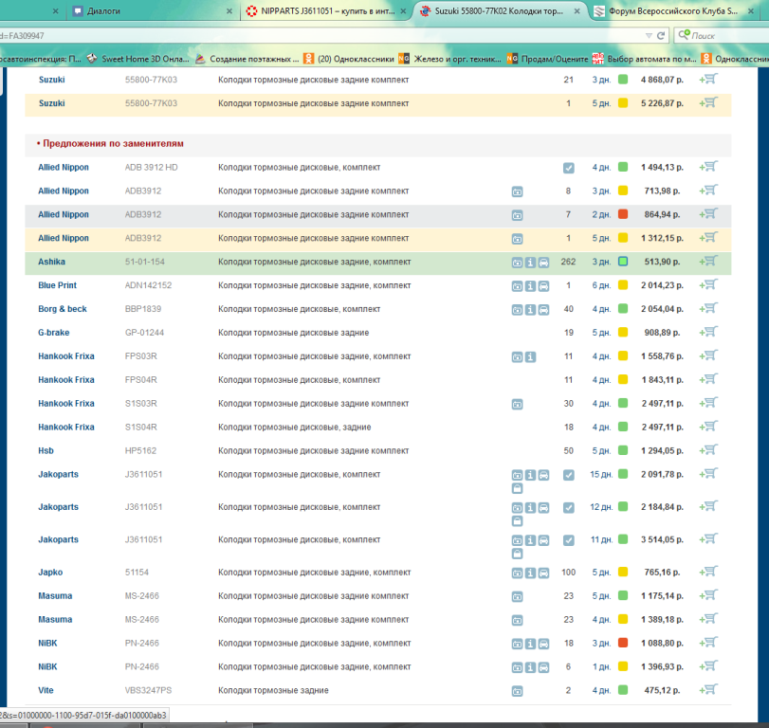Select the Suzuki 55800-77K02 Колодки tab
Screen dimensions: 769x728
pos(501,10)
